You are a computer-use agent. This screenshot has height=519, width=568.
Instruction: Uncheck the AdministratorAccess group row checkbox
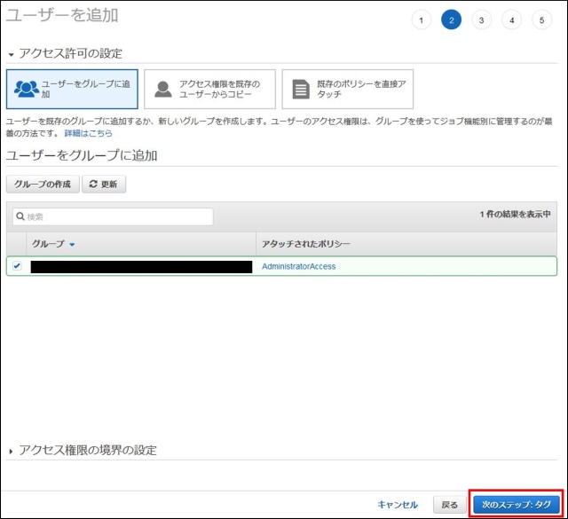click(17, 266)
